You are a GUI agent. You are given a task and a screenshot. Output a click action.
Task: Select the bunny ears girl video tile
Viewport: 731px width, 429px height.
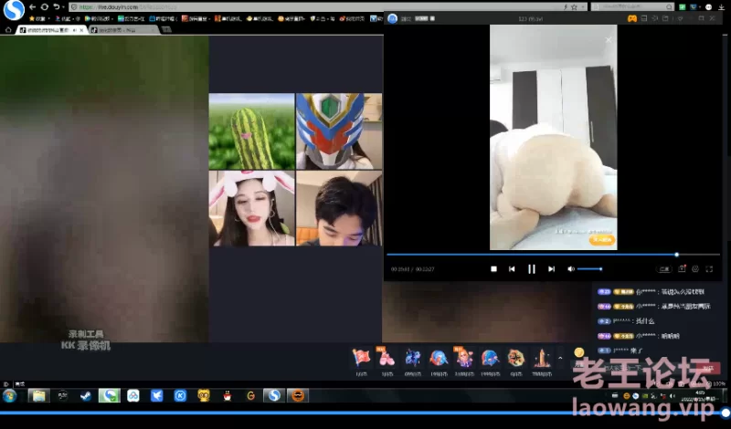[252, 208]
